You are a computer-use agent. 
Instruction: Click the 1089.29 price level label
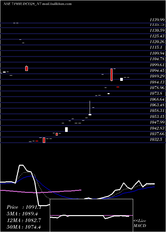pyautogui.click(x=157, y=76)
